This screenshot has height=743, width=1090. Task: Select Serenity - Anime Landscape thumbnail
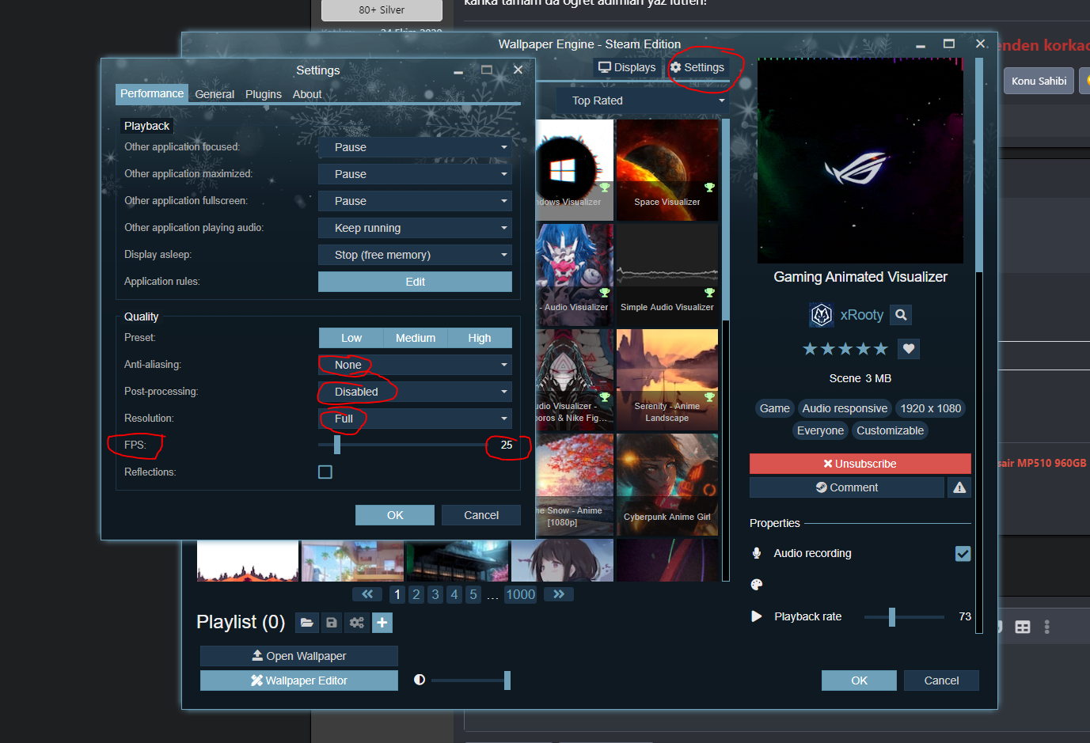(667, 379)
